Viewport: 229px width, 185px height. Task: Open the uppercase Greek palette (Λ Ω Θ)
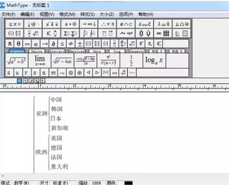click(182, 24)
